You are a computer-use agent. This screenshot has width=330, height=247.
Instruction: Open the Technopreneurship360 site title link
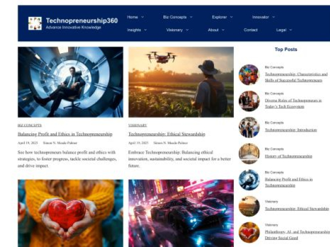point(81,21)
